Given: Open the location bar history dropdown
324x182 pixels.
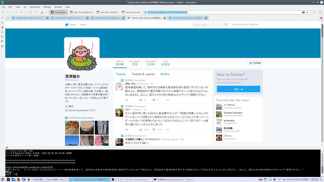Looking at the screenshot, I should tap(310, 12).
